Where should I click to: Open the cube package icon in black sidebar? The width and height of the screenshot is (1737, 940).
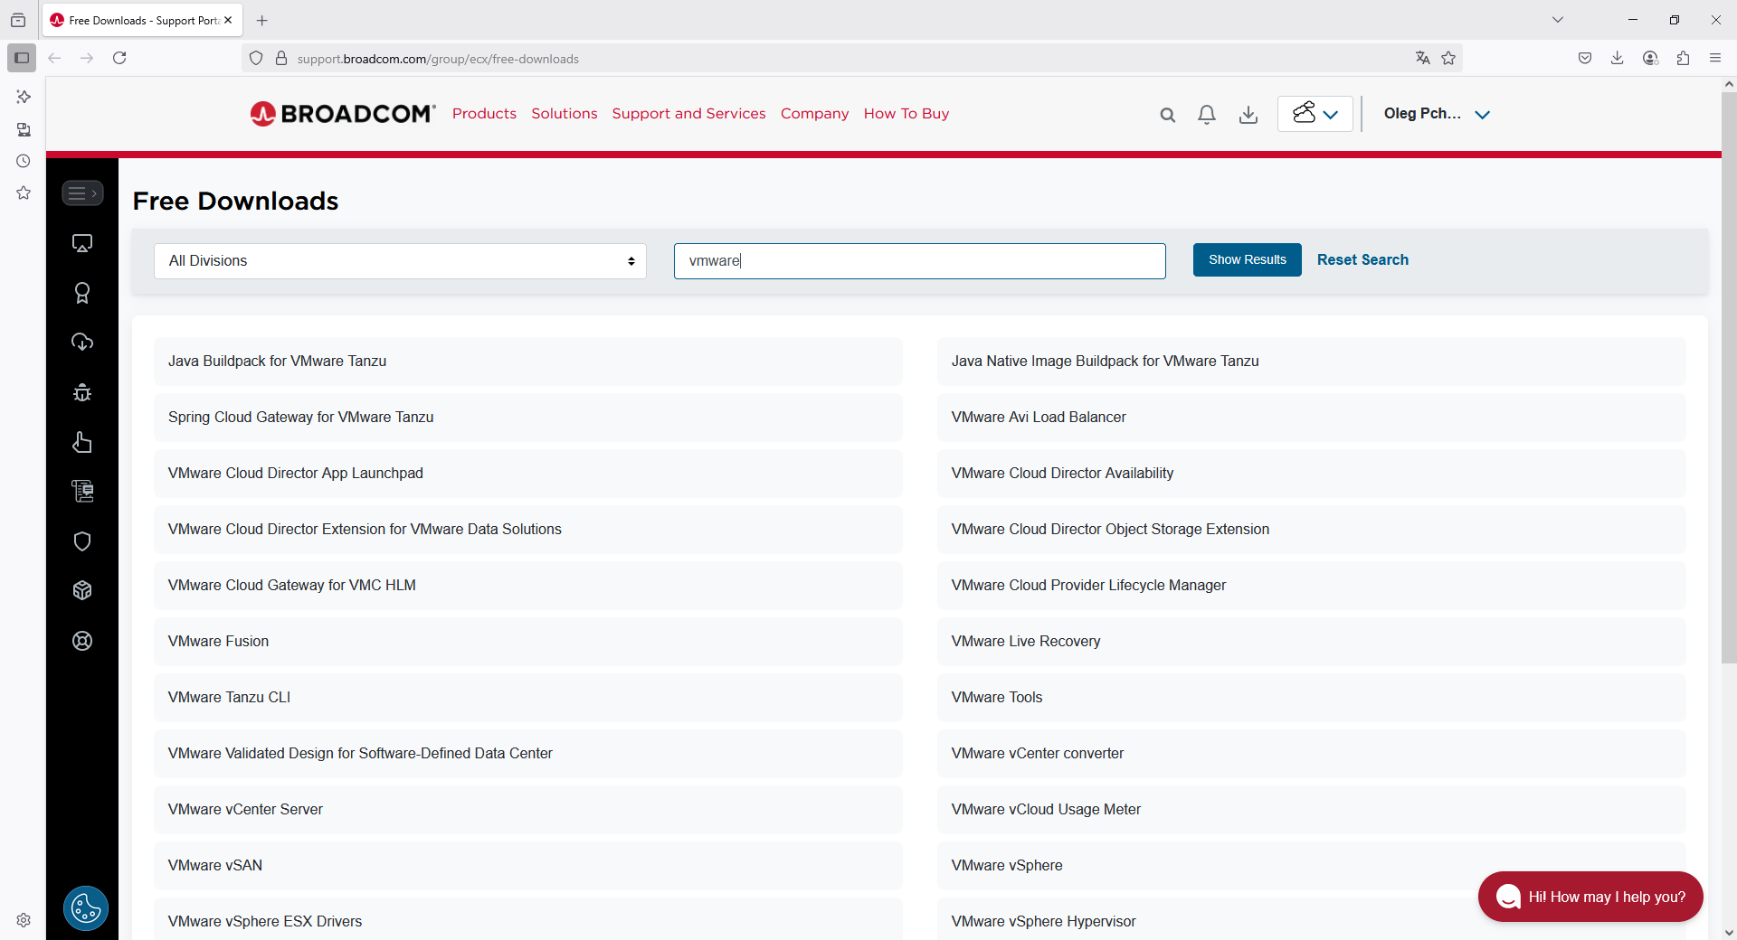(82, 590)
